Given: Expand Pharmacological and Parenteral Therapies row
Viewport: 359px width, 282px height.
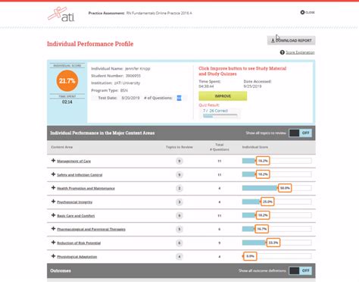Looking at the screenshot, I should point(53,229).
